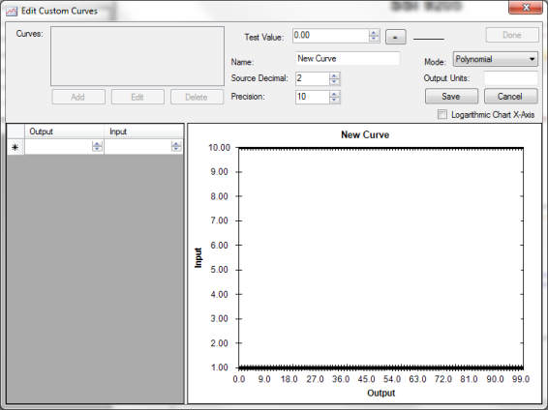Click the Curves list box

pos(137,56)
